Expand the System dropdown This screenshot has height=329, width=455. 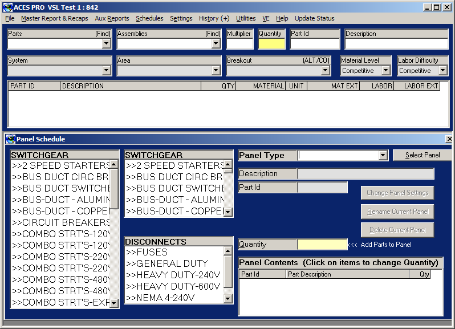tap(107, 70)
